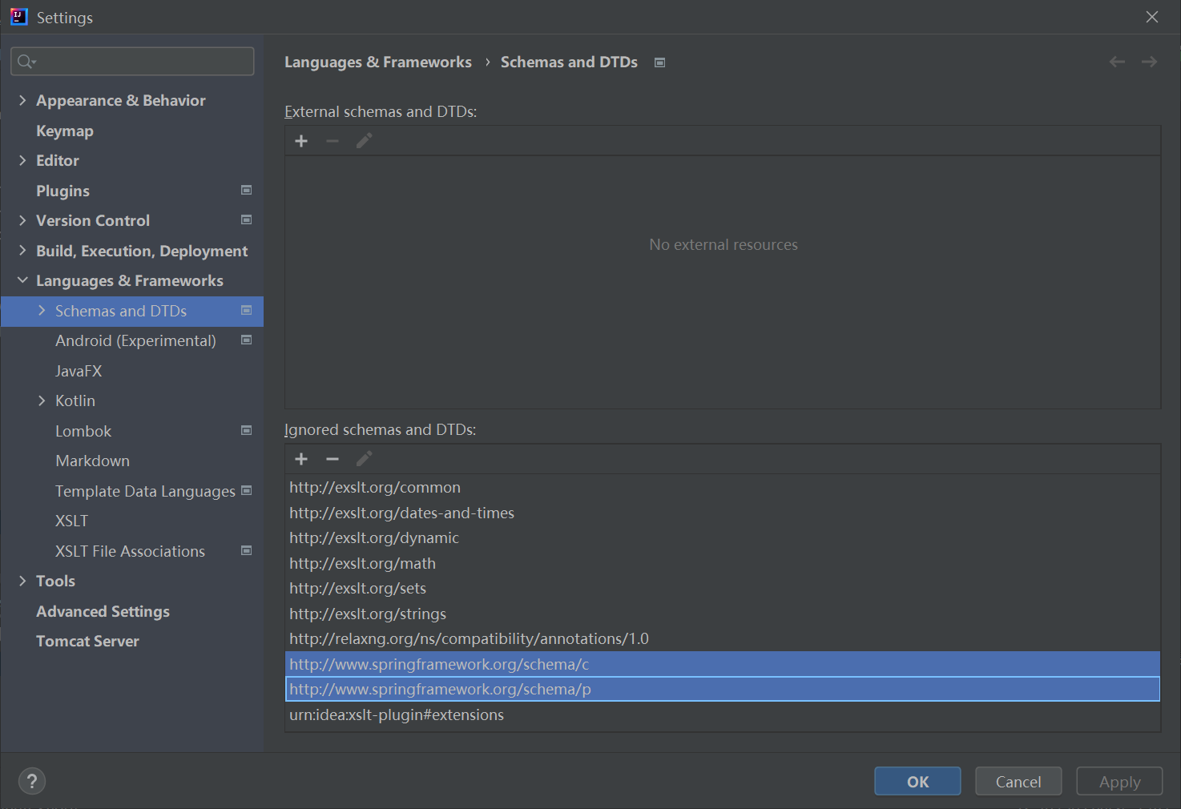Click the project icon next to Android (Experimental)
Screen dimensions: 1181x809
(x=247, y=340)
